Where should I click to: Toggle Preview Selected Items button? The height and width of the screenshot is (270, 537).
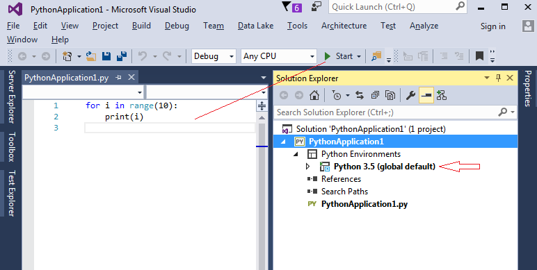426,95
